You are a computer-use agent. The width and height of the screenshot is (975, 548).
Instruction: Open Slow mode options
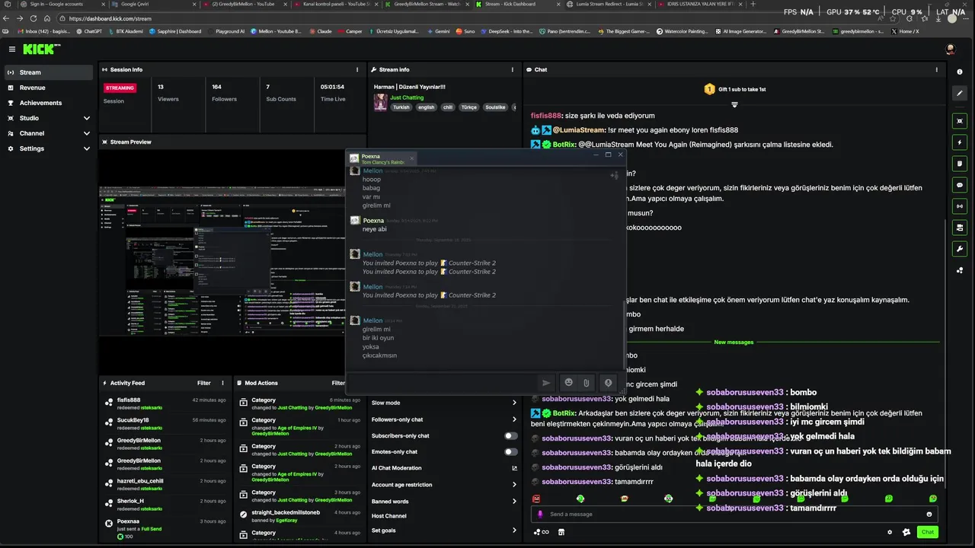click(444, 403)
